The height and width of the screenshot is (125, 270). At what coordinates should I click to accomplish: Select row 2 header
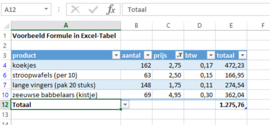(5, 45)
